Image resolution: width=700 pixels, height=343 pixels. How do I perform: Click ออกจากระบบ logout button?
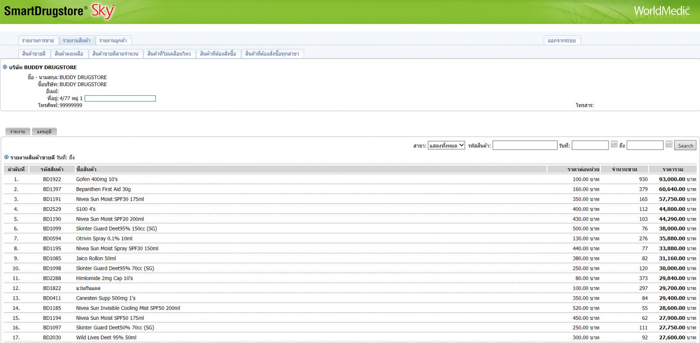(x=562, y=41)
